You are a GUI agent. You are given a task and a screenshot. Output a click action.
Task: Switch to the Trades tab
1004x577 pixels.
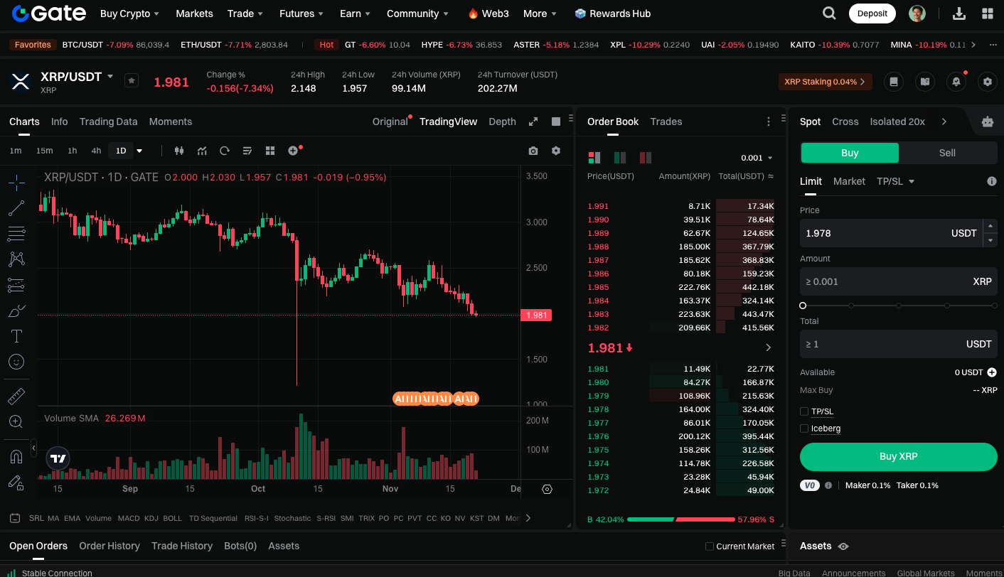tap(666, 122)
